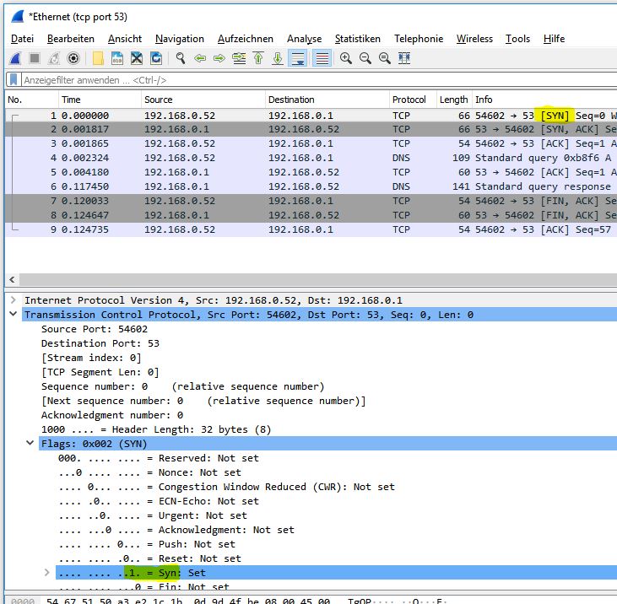617x604 pixels.
Task: Click the start capture shark fin icon
Action: (15, 58)
